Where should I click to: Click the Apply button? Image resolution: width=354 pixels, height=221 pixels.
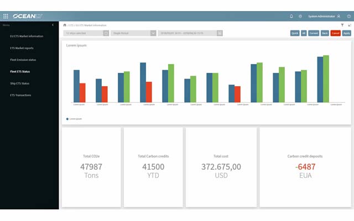[x=346, y=33]
